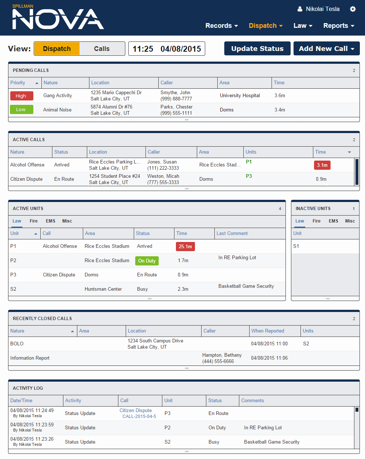Click the time and date display
The width and height of the screenshot is (365, 459).
166,48
